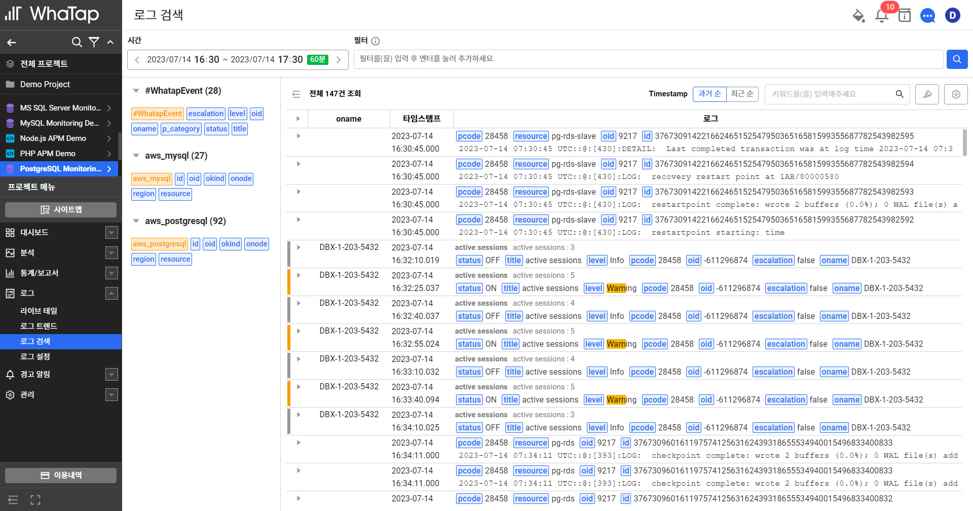
Task: Select PostgreSQL Monitoring project
Action: pyautogui.click(x=59, y=169)
